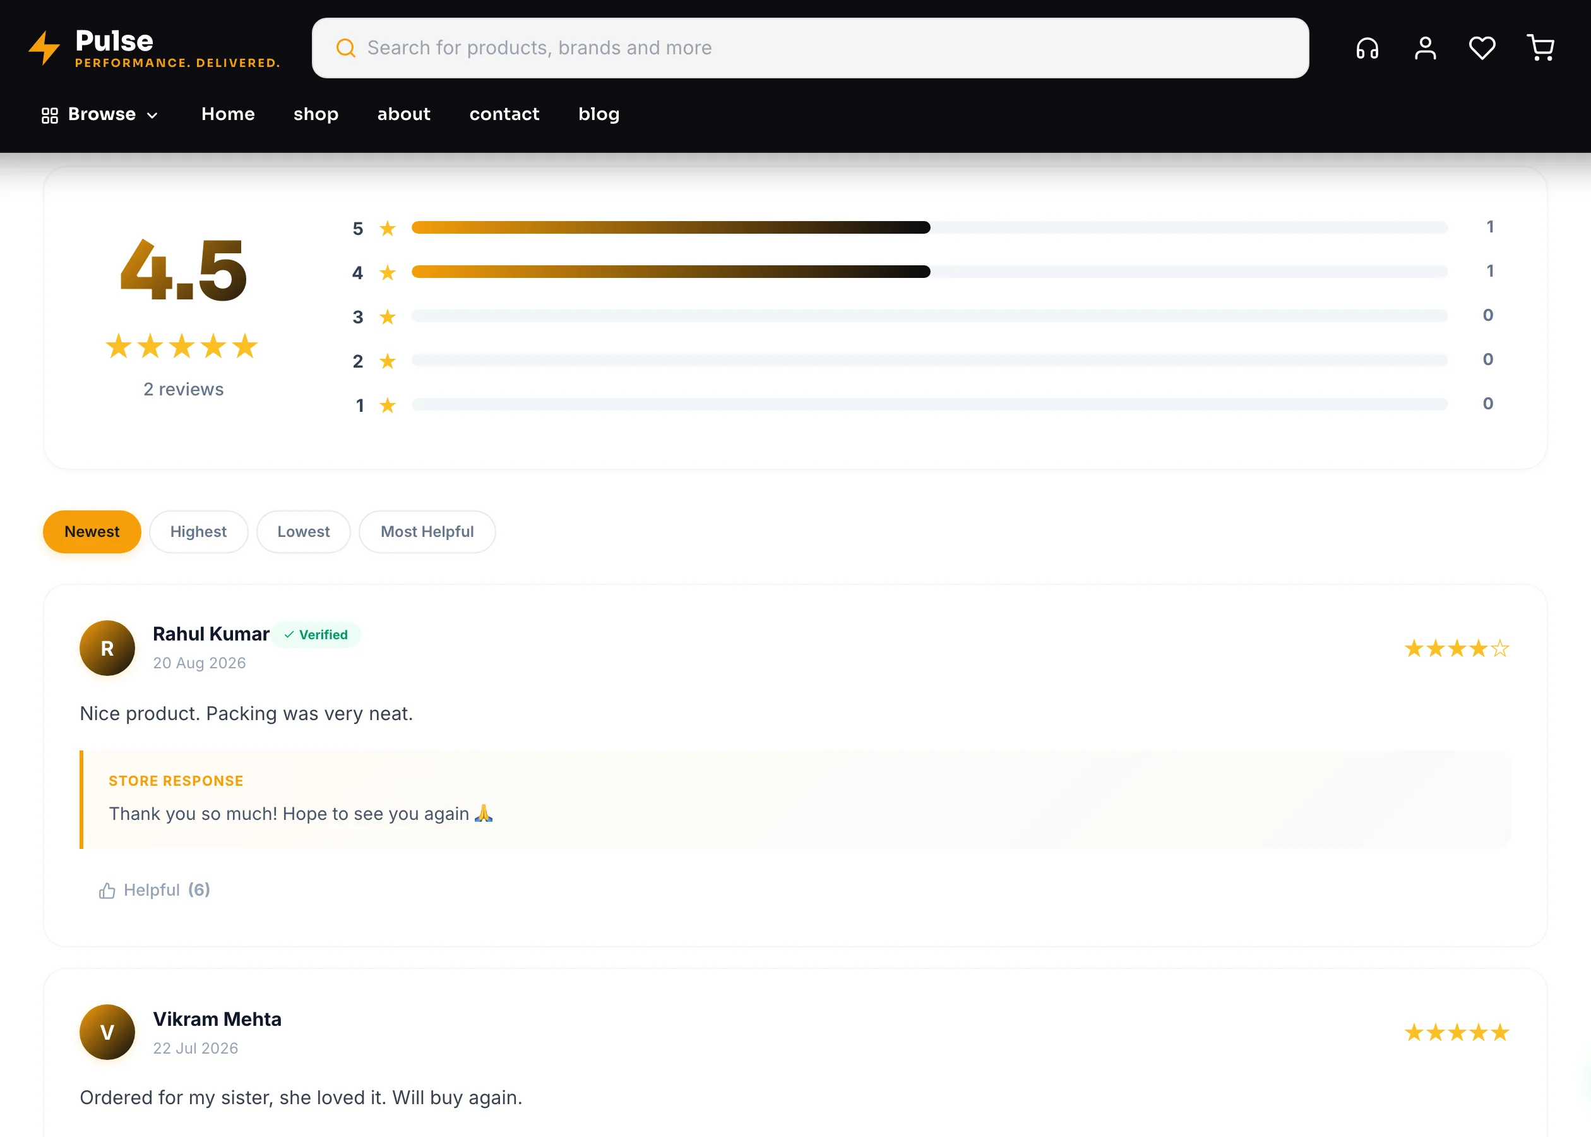Image resolution: width=1591 pixels, height=1137 pixels.
Task: Click the Pulse brand name text
Action: (114, 40)
